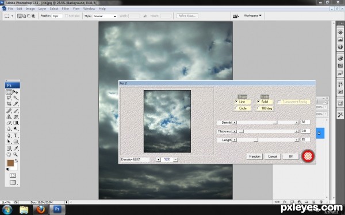The image size is (345, 215).
Task: Select the Crop tool
Action: (x=9, y=104)
